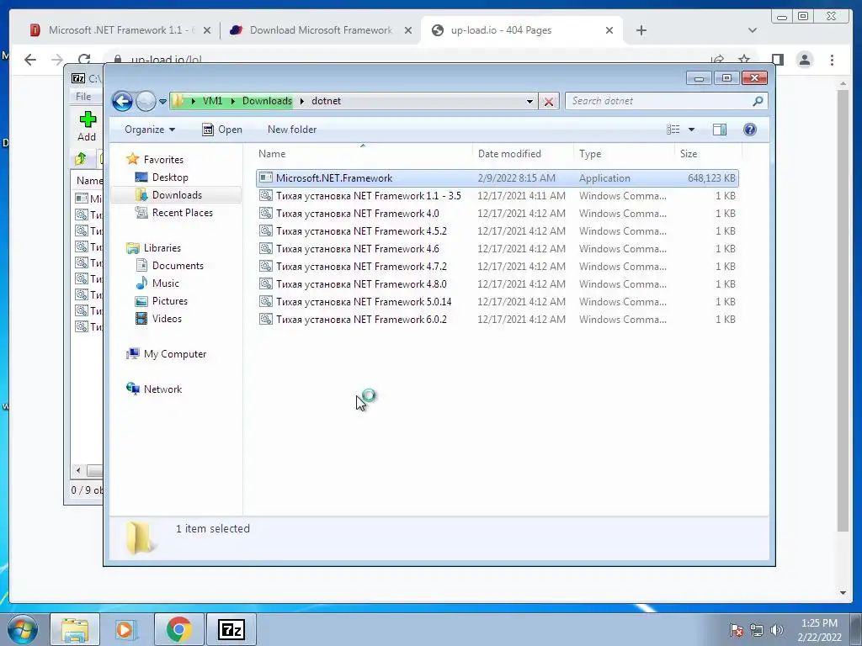
Task: Click the Open button in Explorer toolbar
Action: (222, 130)
